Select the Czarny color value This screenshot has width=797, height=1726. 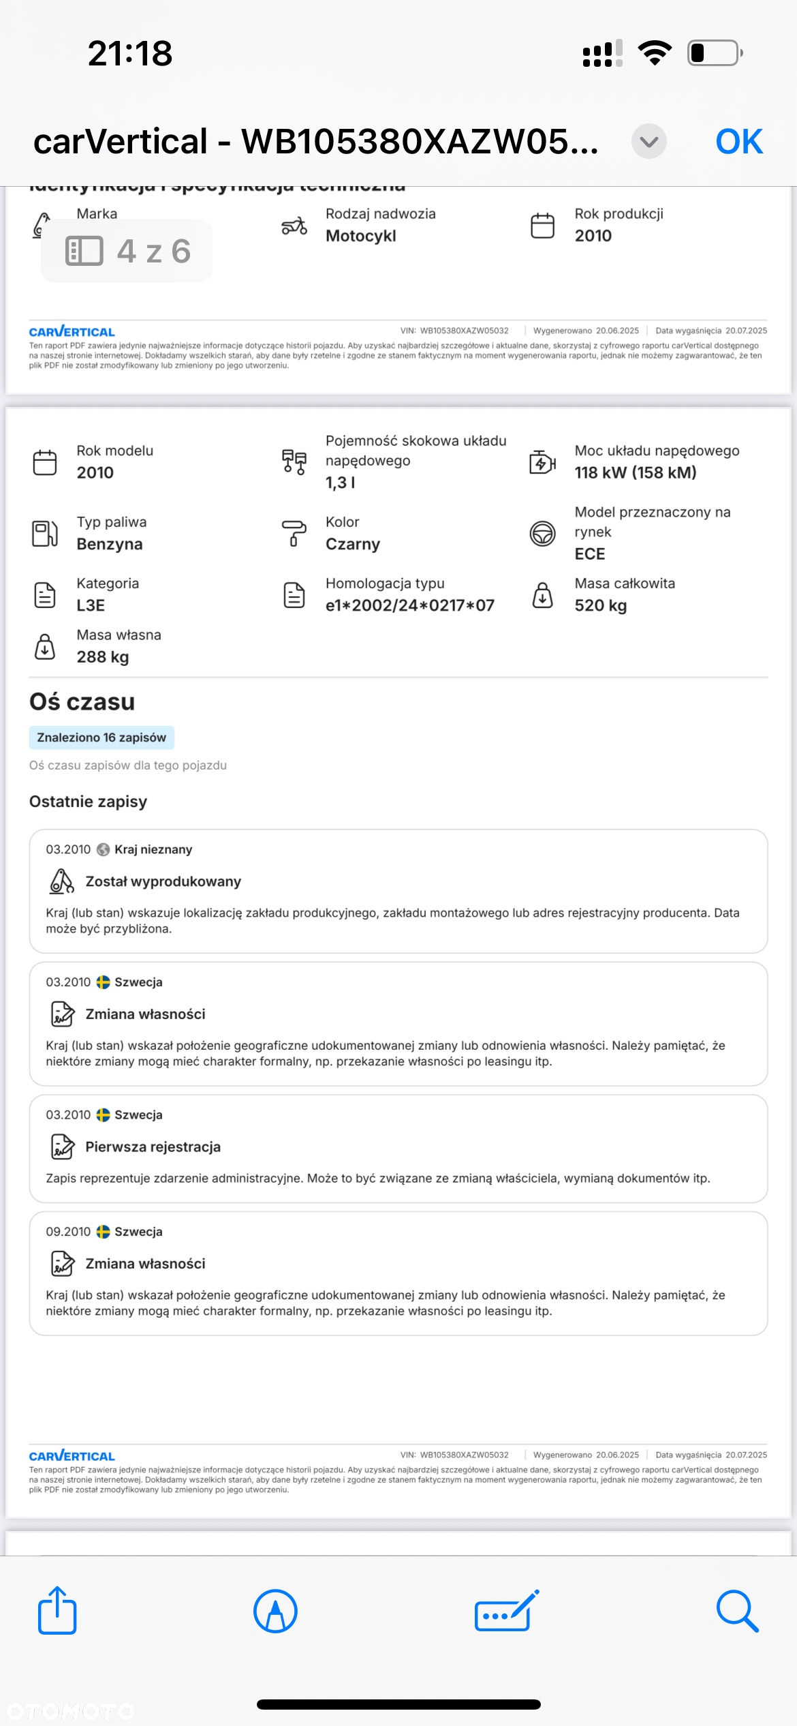[353, 544]
